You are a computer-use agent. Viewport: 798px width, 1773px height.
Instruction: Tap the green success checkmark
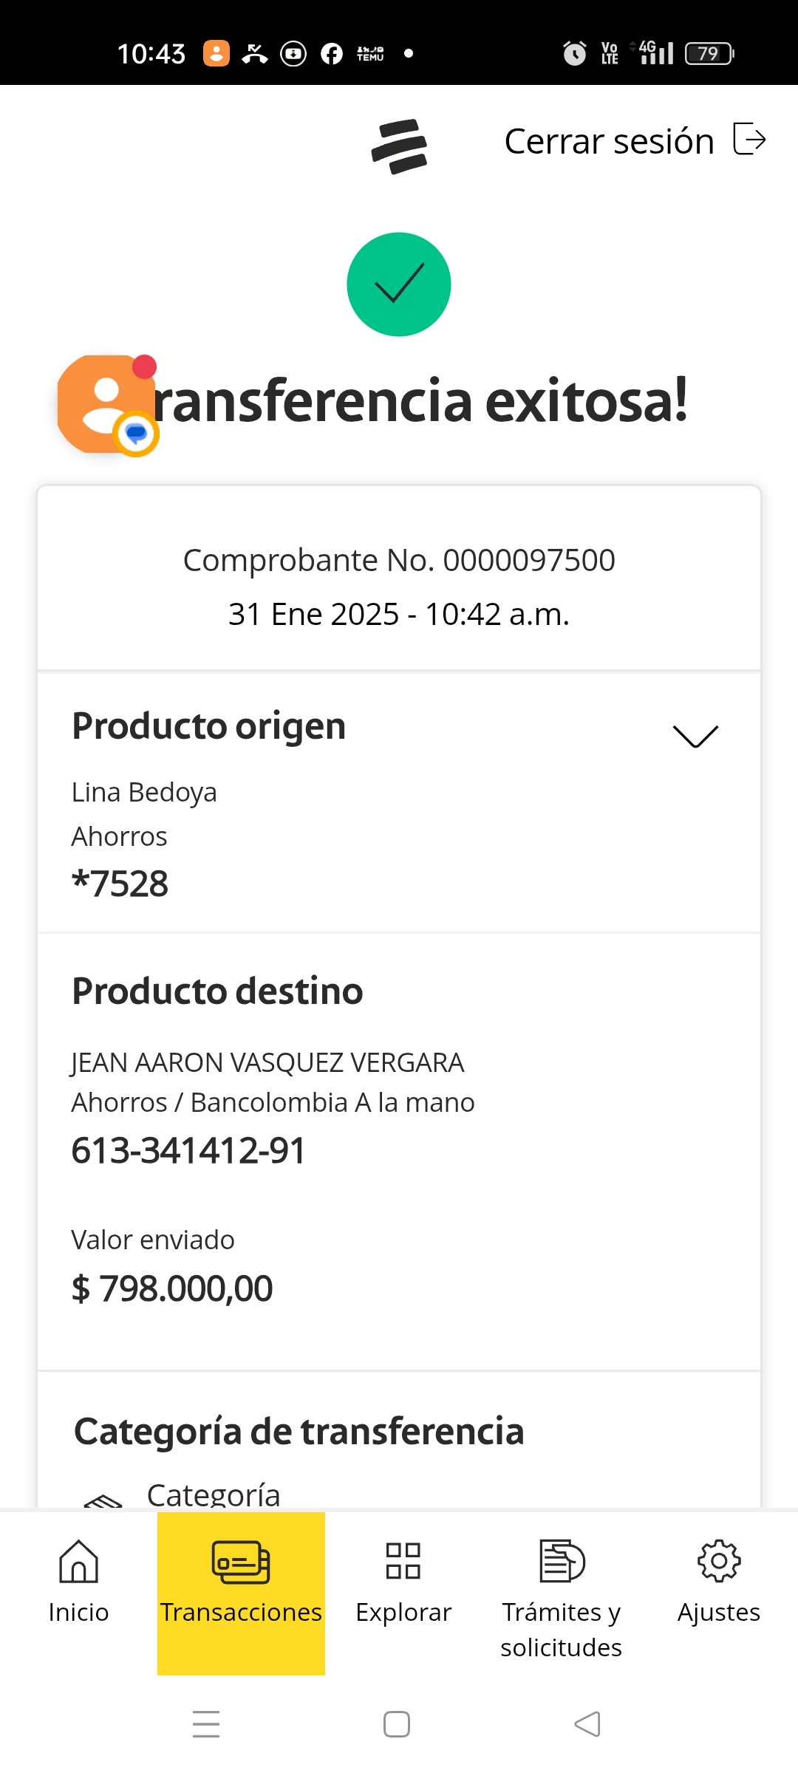tap(399, 284)
